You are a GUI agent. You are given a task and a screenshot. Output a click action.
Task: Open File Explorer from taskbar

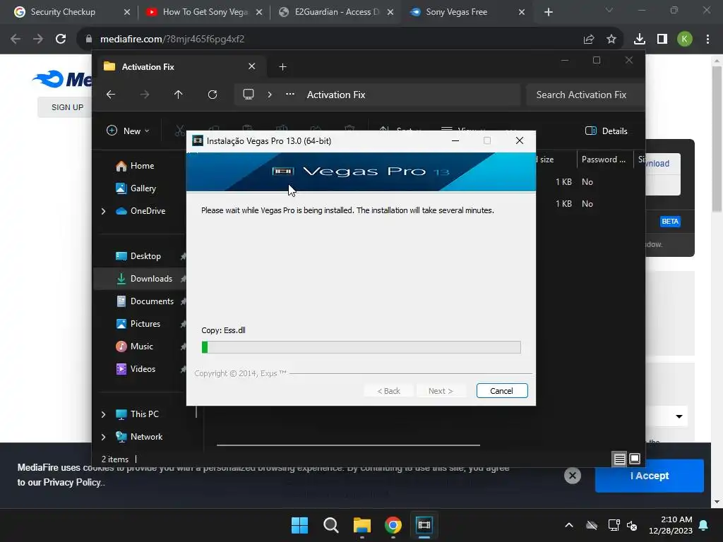(362, 525)
